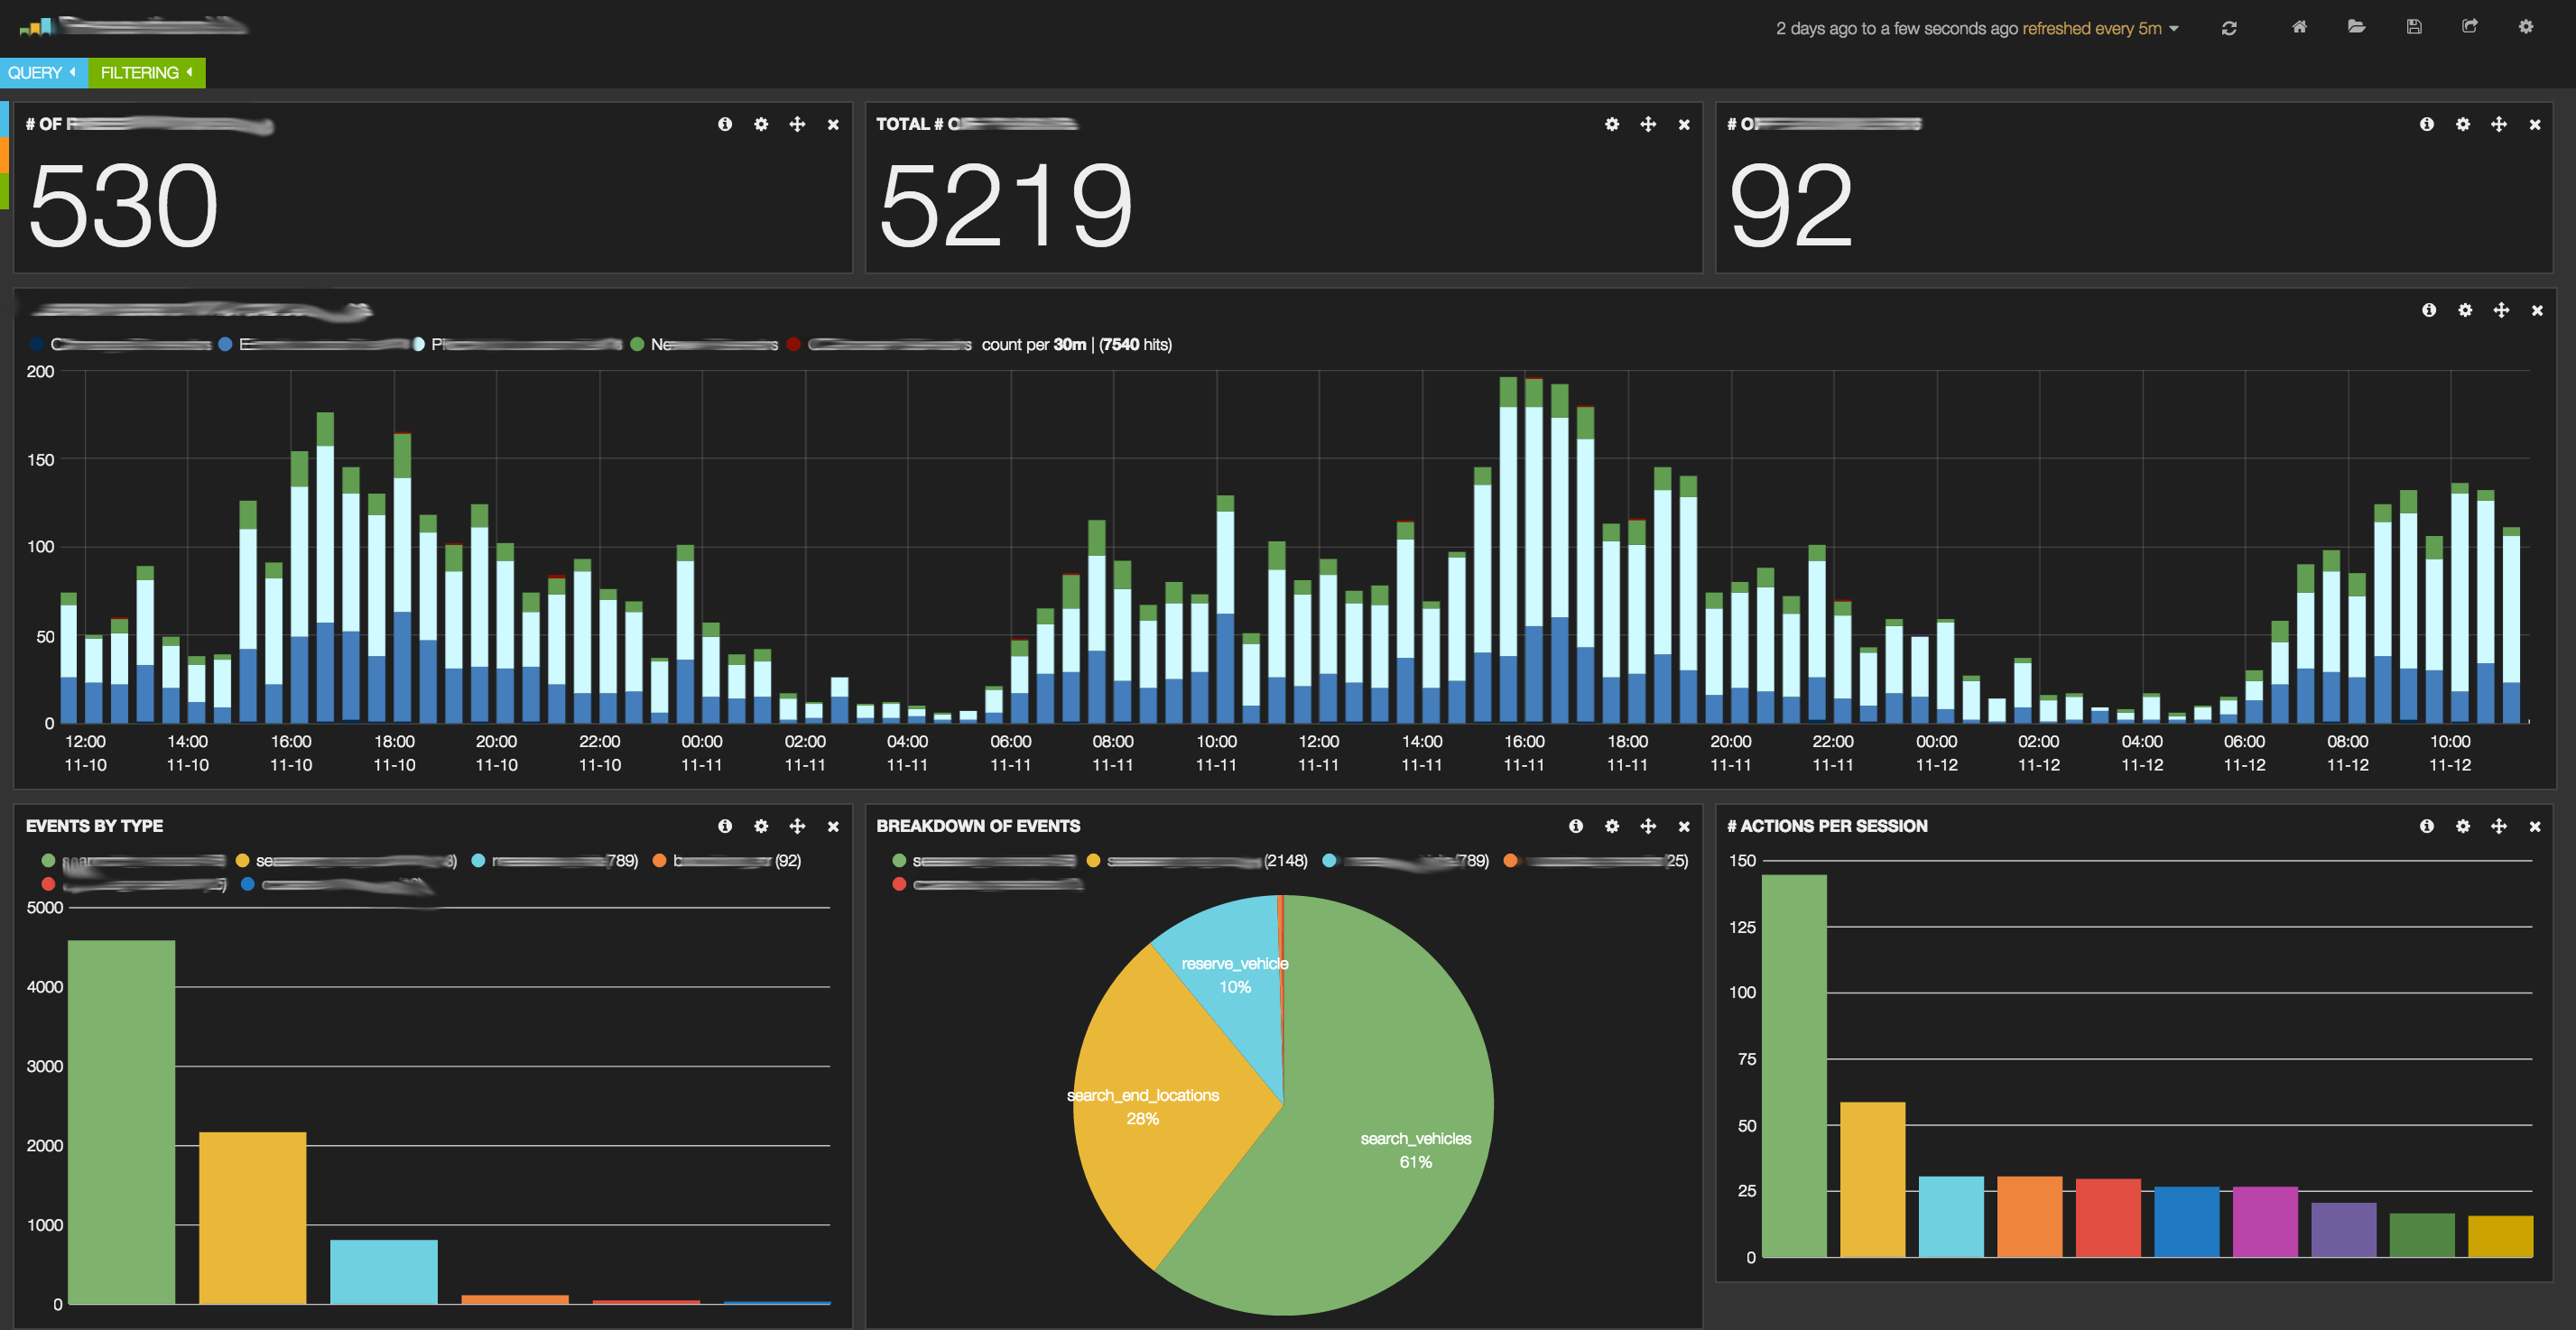
Task: Open histogram panel settings gear
Action: tap(2465, 310)
